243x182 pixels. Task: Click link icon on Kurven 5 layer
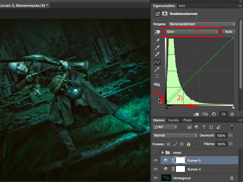(173, 160)
